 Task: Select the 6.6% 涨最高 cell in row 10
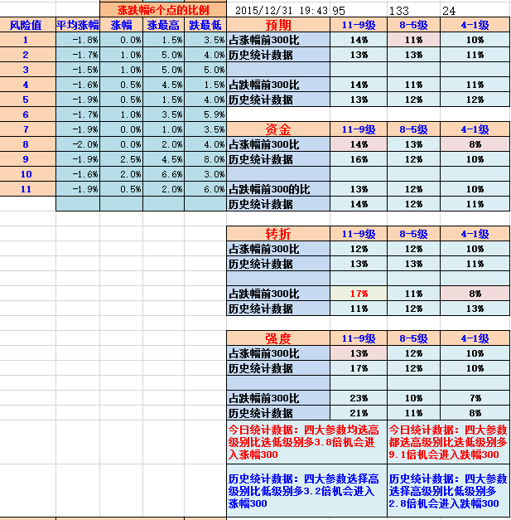(164, 174)
